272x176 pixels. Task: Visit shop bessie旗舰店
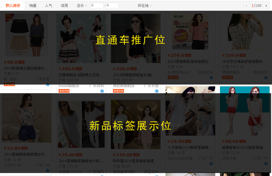69,86
